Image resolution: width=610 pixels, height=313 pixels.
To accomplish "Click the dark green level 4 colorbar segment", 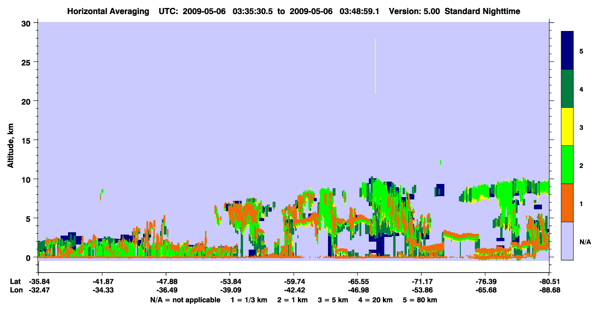I will pyautogui.click(x=567, y=89).
